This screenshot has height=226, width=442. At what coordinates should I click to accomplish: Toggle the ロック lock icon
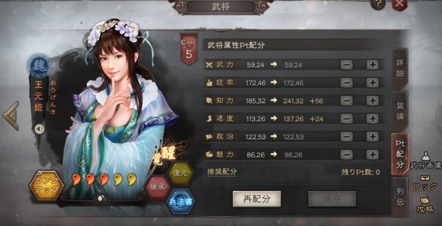click(x=425, y=182)
